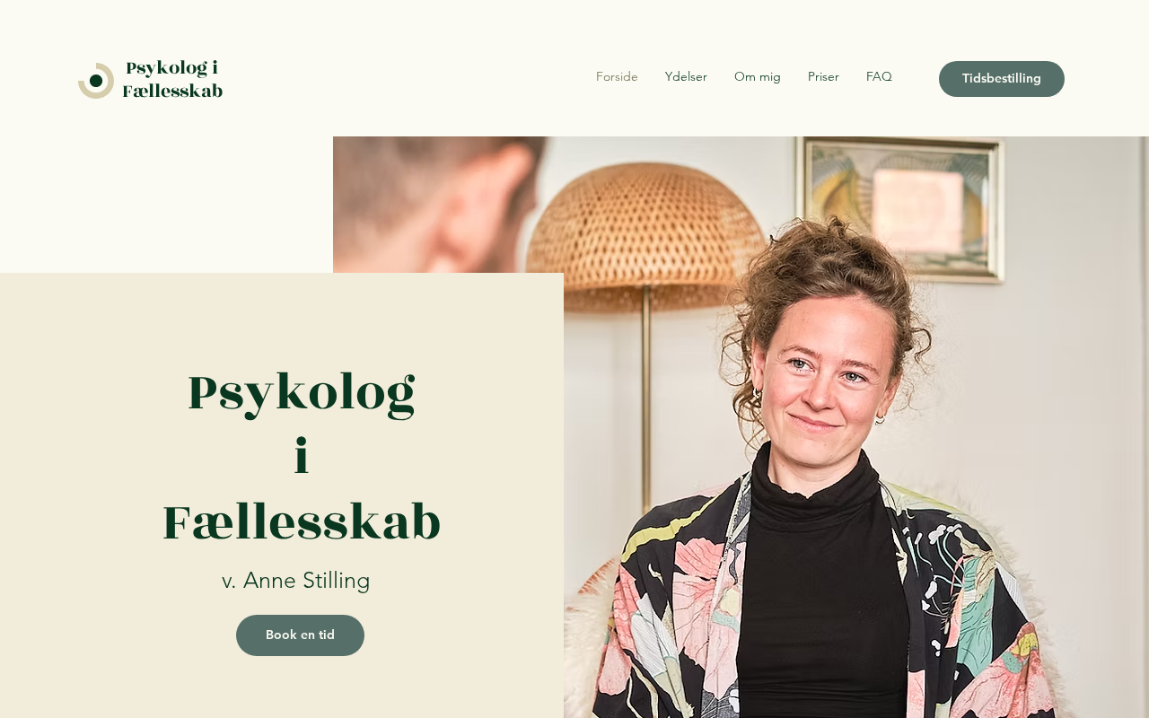The height and width of the screenshot is (718, 1149).
Task: Click the large hero heading word Fællesskab
Action: [x=302, y=523]
